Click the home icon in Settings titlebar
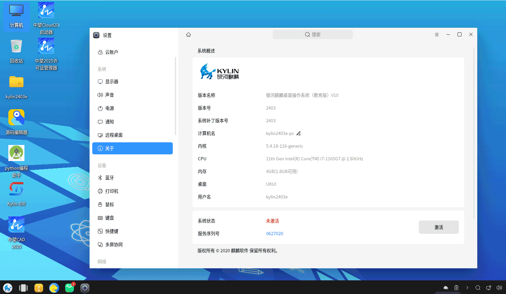The image size is (506, 294). [188, 34]
